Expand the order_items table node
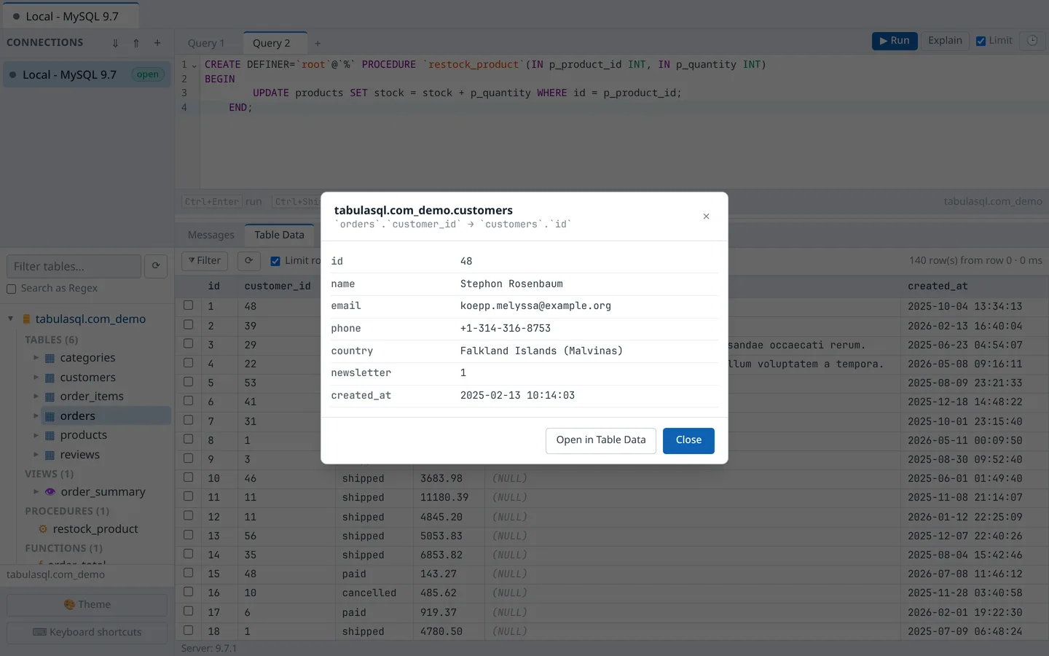1049x656 pixels. (36, 397)
